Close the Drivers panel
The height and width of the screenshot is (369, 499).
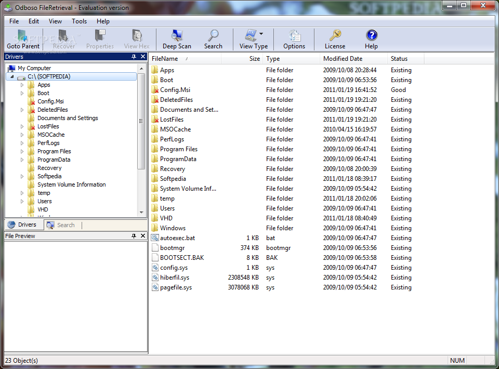pyautogui.click(x=143, y=57)
